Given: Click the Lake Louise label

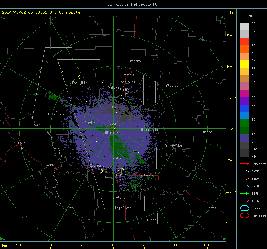Looking at the screenshot, I should point(23,145).
